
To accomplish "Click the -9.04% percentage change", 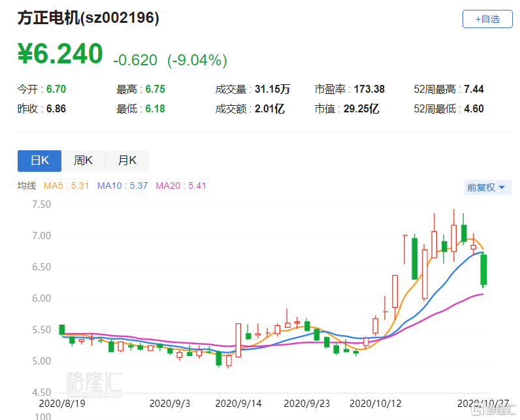I will 197,61.
